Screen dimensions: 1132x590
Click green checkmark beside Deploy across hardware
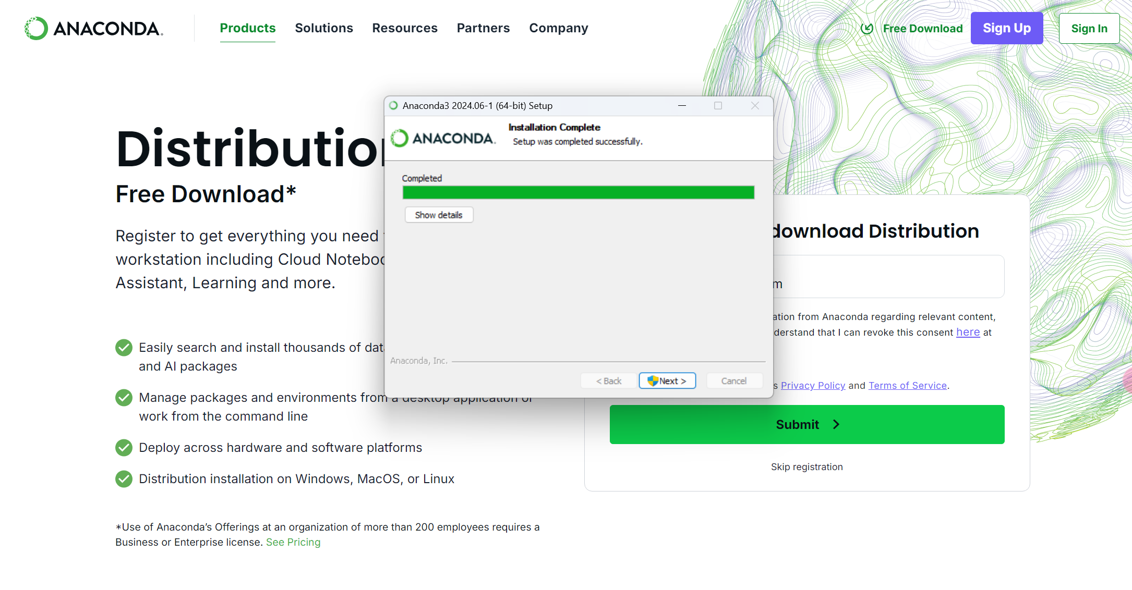(x=124, y=448)
